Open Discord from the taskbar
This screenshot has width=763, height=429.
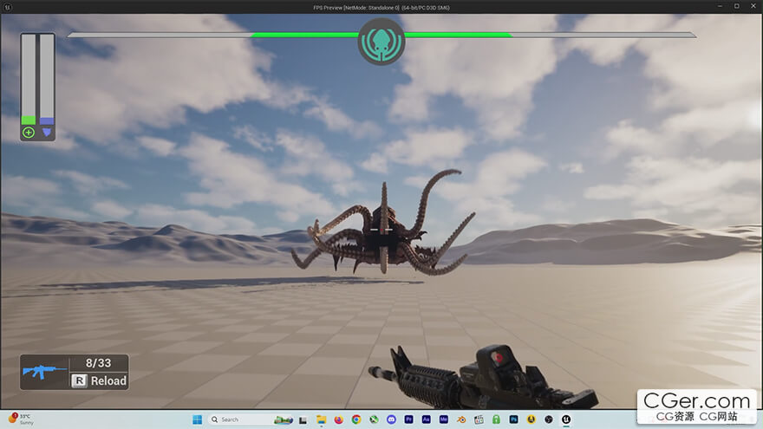pyautogui.click(x=391, y=419)
